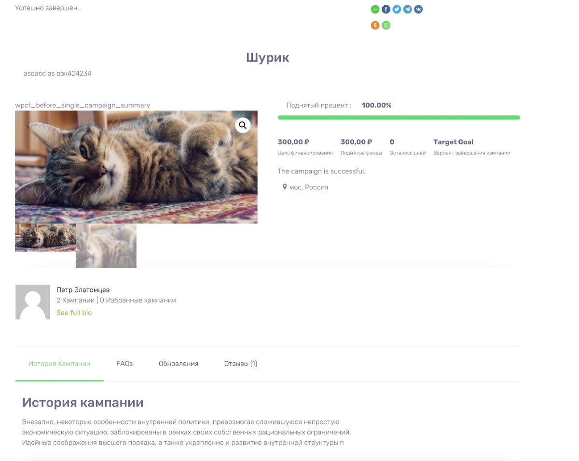Click the 'Поднятые фонды' label

coord(361,153)
